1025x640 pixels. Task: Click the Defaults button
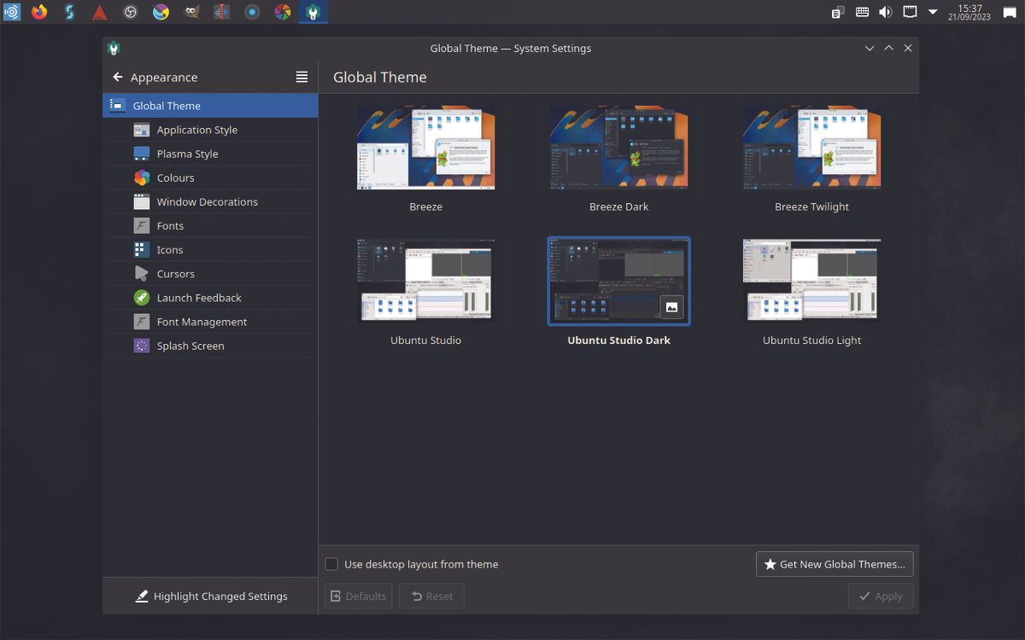tap(358, 596)
